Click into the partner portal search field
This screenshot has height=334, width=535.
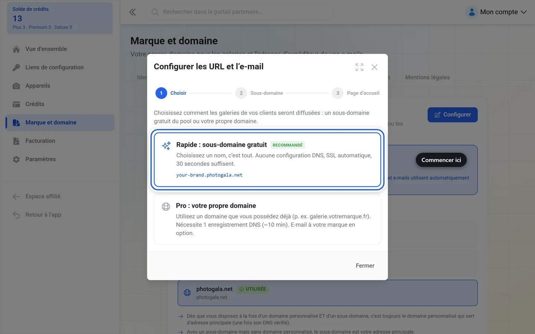tap(240, 12)
